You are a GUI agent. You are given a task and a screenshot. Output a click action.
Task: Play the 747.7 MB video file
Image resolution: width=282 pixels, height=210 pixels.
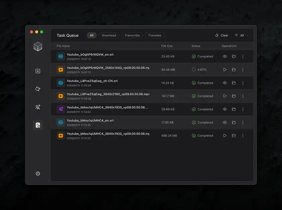point(225,96)
